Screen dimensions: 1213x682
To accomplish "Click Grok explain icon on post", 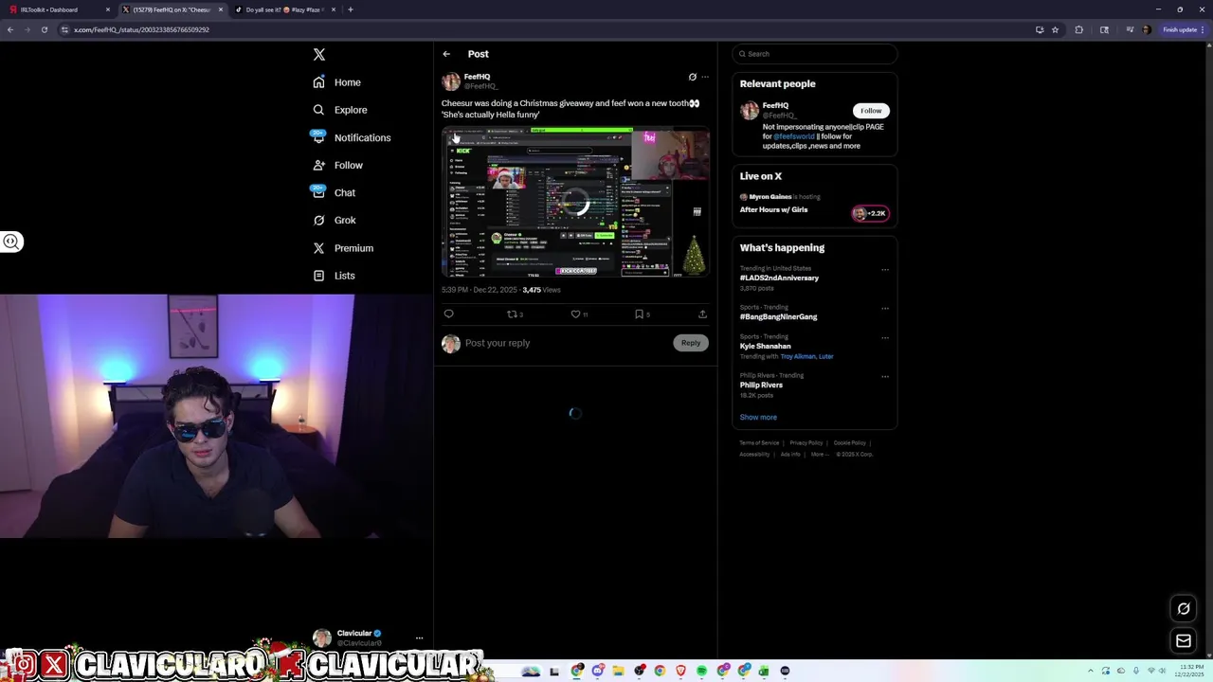I will click(x=692, y=77).
